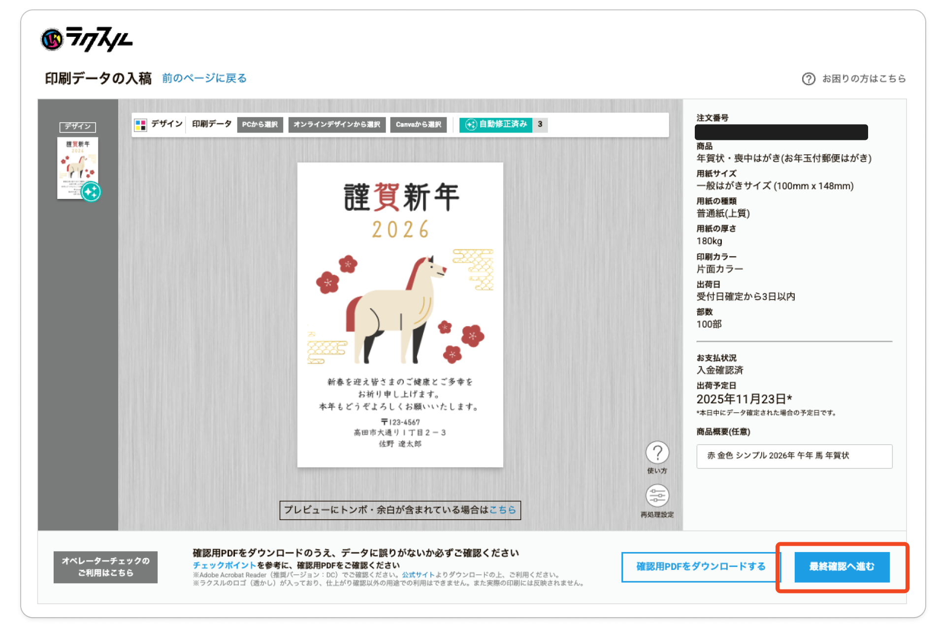Viewport: 940px width, 625px height.
Task: Download the confirmation PDF
Action: (x=700, y=567)
